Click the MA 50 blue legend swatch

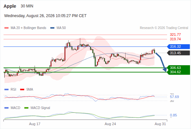click(x=52, y=28)
